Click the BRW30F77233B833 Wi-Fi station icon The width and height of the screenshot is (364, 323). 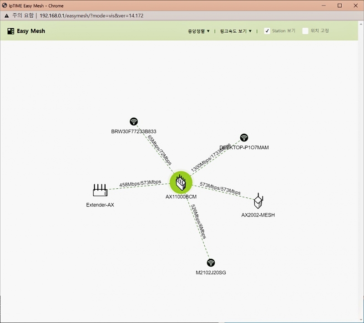pyautogui.click(x=133, y=121)
